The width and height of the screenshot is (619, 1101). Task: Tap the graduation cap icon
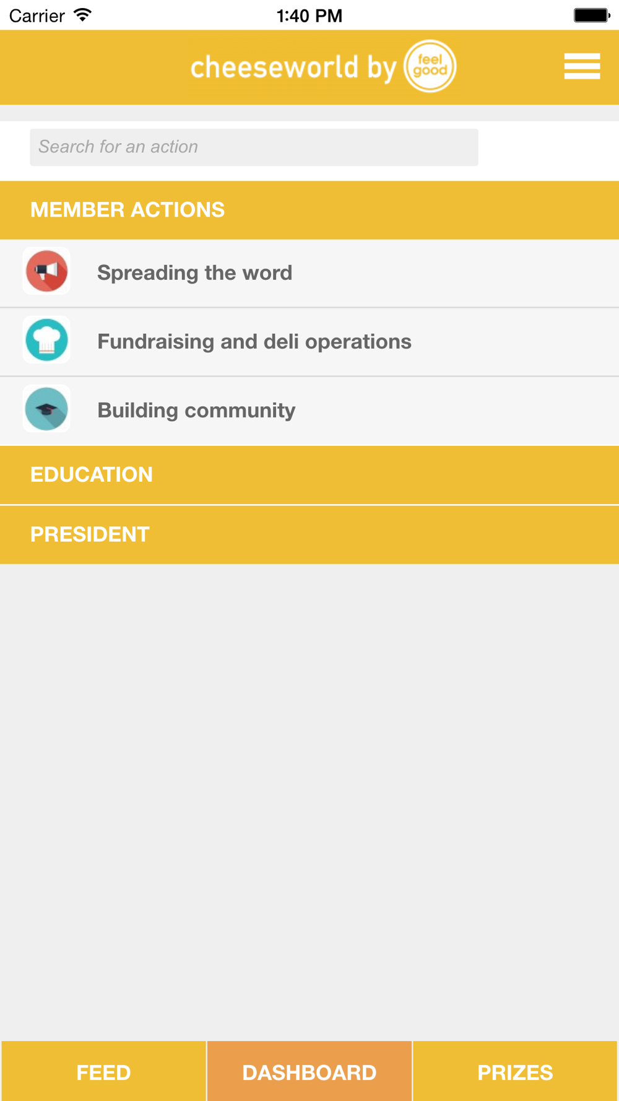tap(46, 409)
